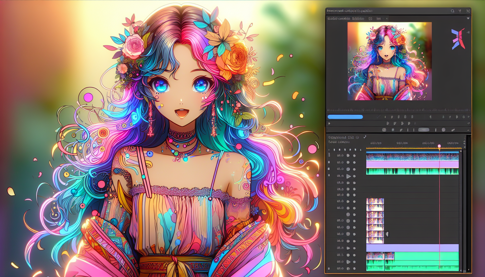Click the stop square icon in transport row
Screen dimensions: 485x277
click(393, 130)
